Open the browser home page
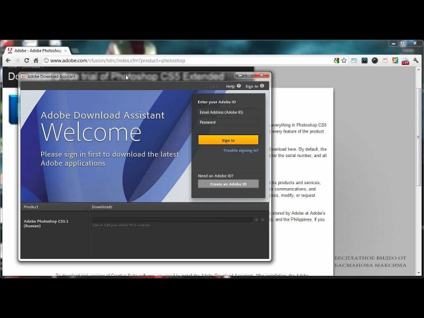Viewport: 424px width, 318px height. [x=36, y=60]
